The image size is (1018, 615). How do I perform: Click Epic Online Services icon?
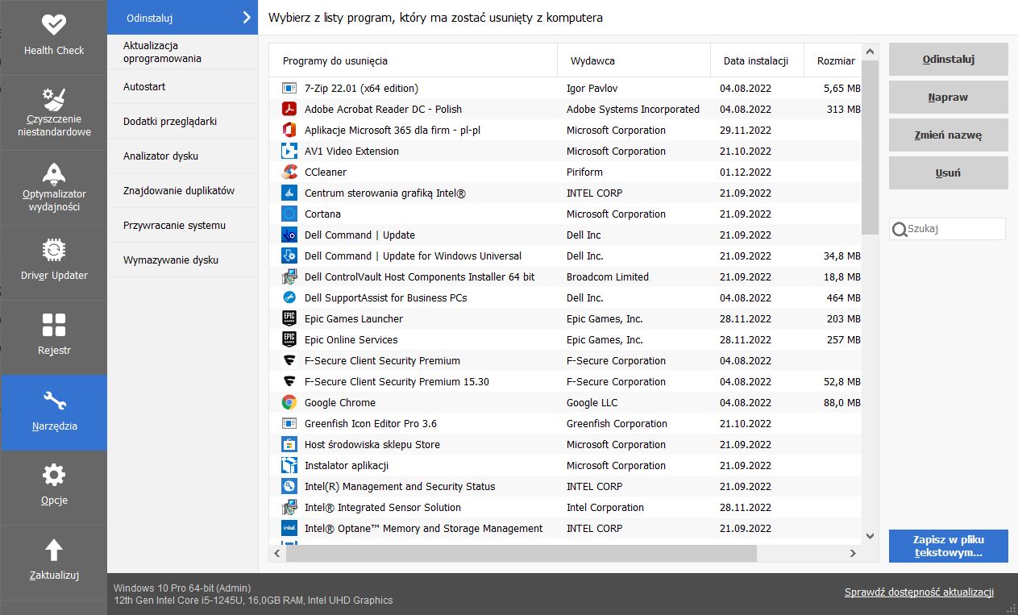289,339
